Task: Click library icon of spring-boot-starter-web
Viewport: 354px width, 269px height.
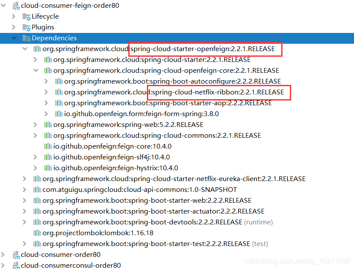Action: coord(37,201)
